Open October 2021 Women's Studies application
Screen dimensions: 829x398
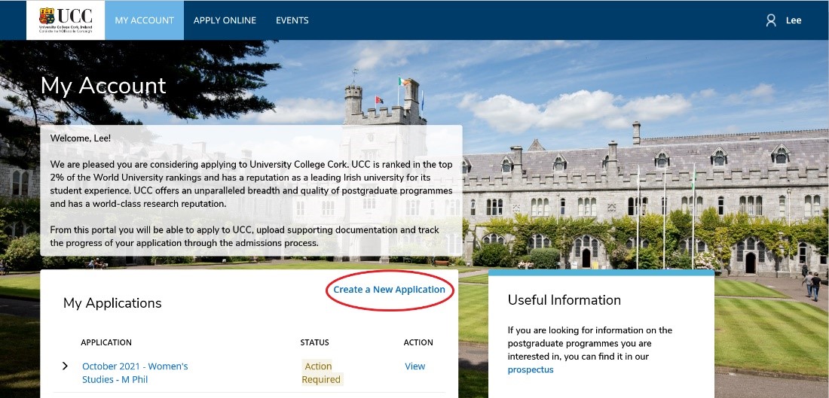pos(135,372)
